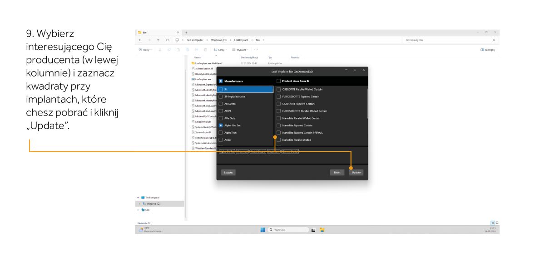Check the AlphaTech checkbox
The height and width of the screenshot is (265, 545).
point(221,133)
